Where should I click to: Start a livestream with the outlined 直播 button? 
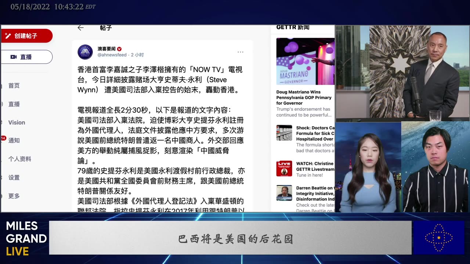coord(26,57)
